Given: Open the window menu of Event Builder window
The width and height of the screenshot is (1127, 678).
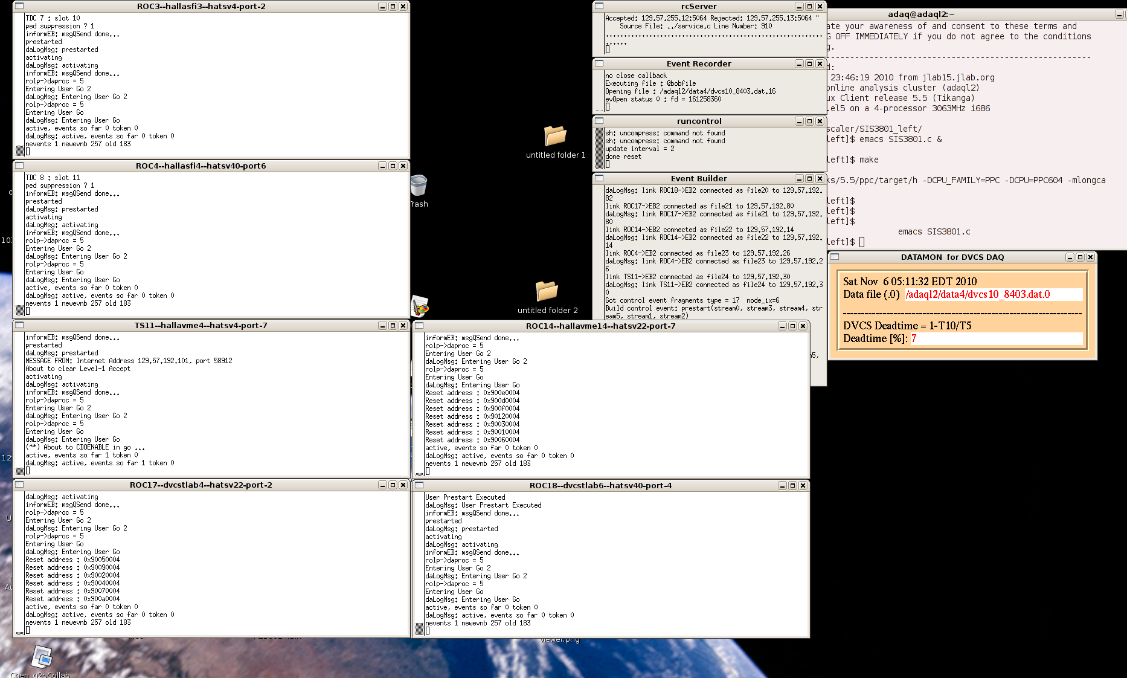Looking at the screenshot, I should pyautogui.click(x=599, y=178).
